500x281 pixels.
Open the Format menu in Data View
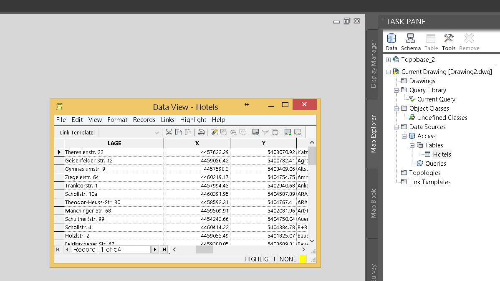pos(117,120)
